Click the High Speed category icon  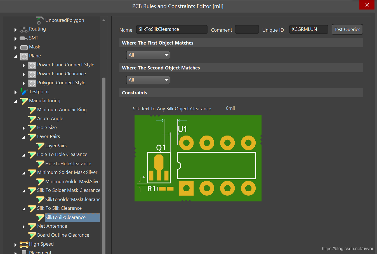click(x=24, y=244)
